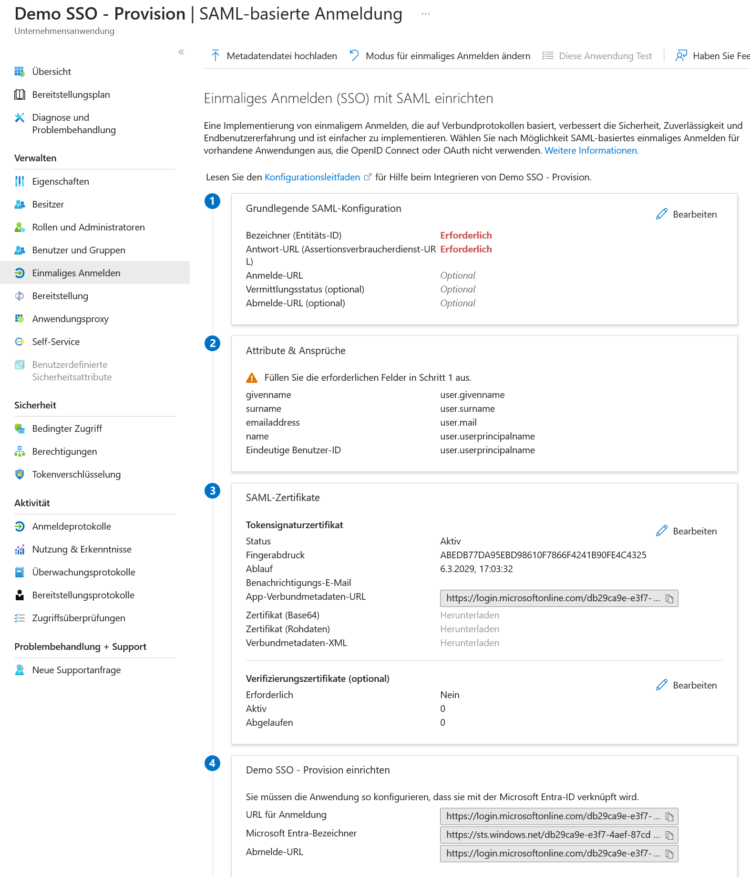750x877 pixels.
Task: Click the Abmelde-URL field in step 4
Action: coord(559,854)
